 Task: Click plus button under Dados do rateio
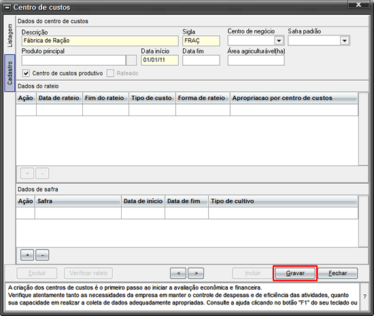tap(27, 173)
